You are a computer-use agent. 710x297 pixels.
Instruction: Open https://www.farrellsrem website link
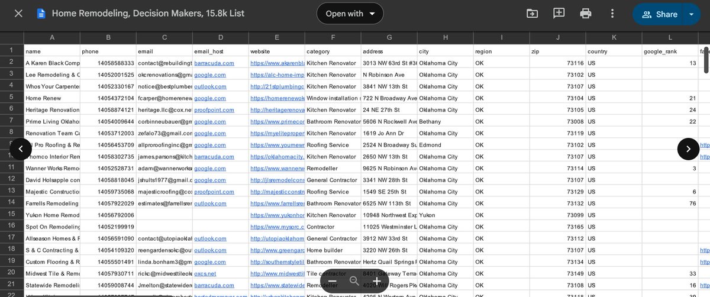coord(277,203)
